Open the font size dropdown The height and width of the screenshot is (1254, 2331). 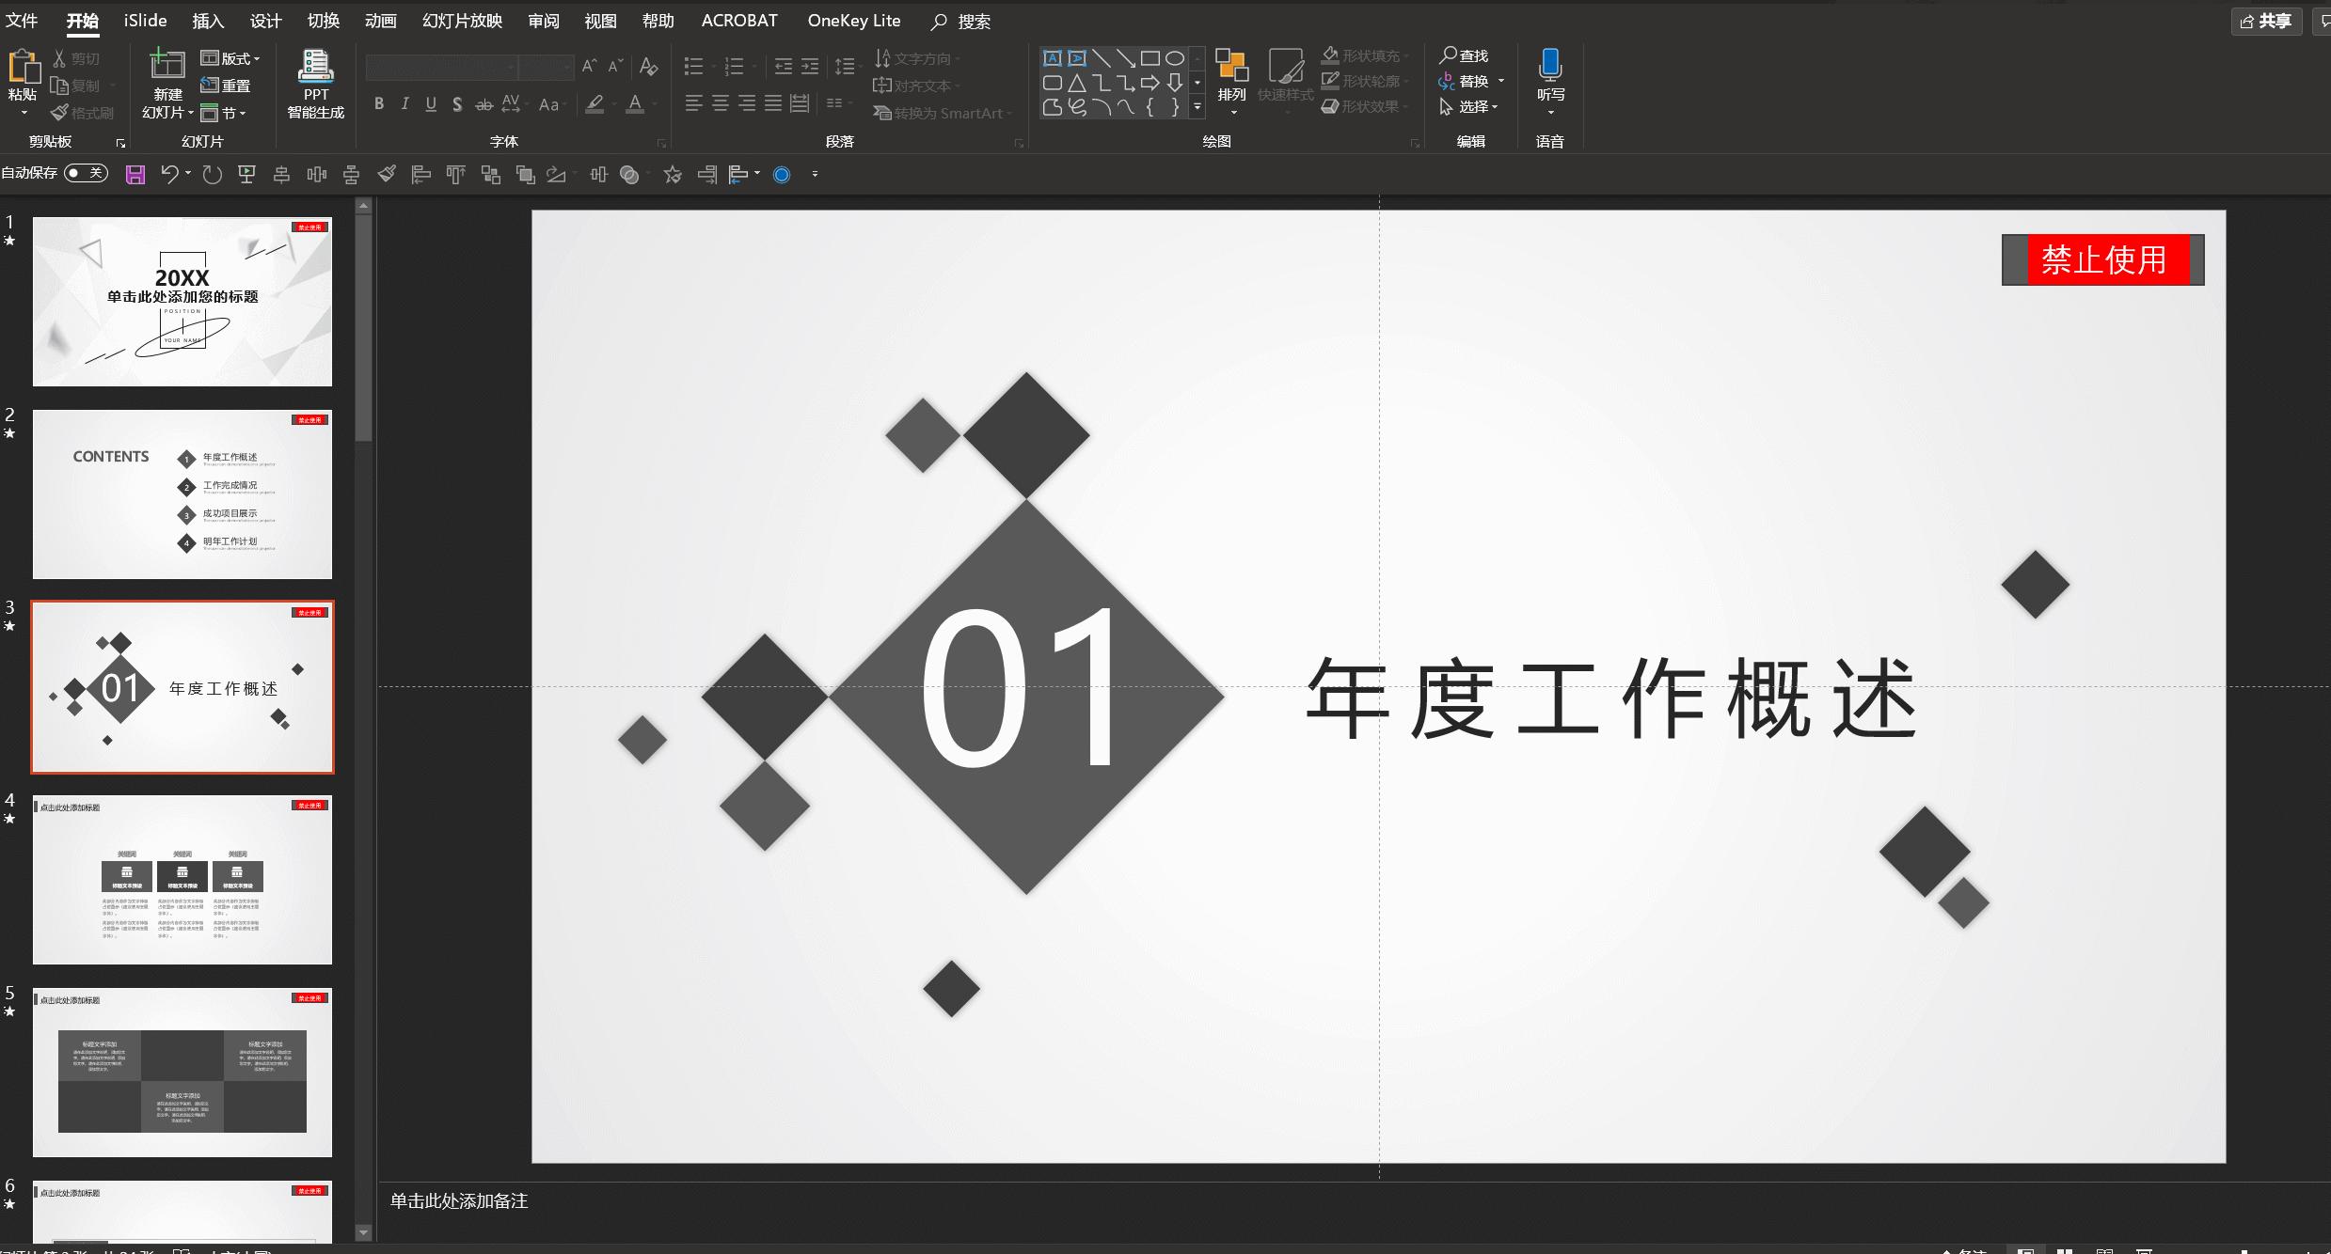(565, 67)
